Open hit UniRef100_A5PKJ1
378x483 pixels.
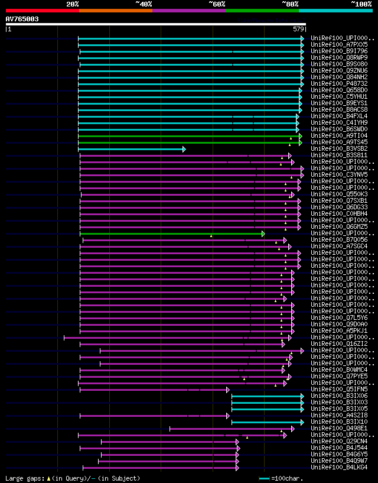coord(339,331)
